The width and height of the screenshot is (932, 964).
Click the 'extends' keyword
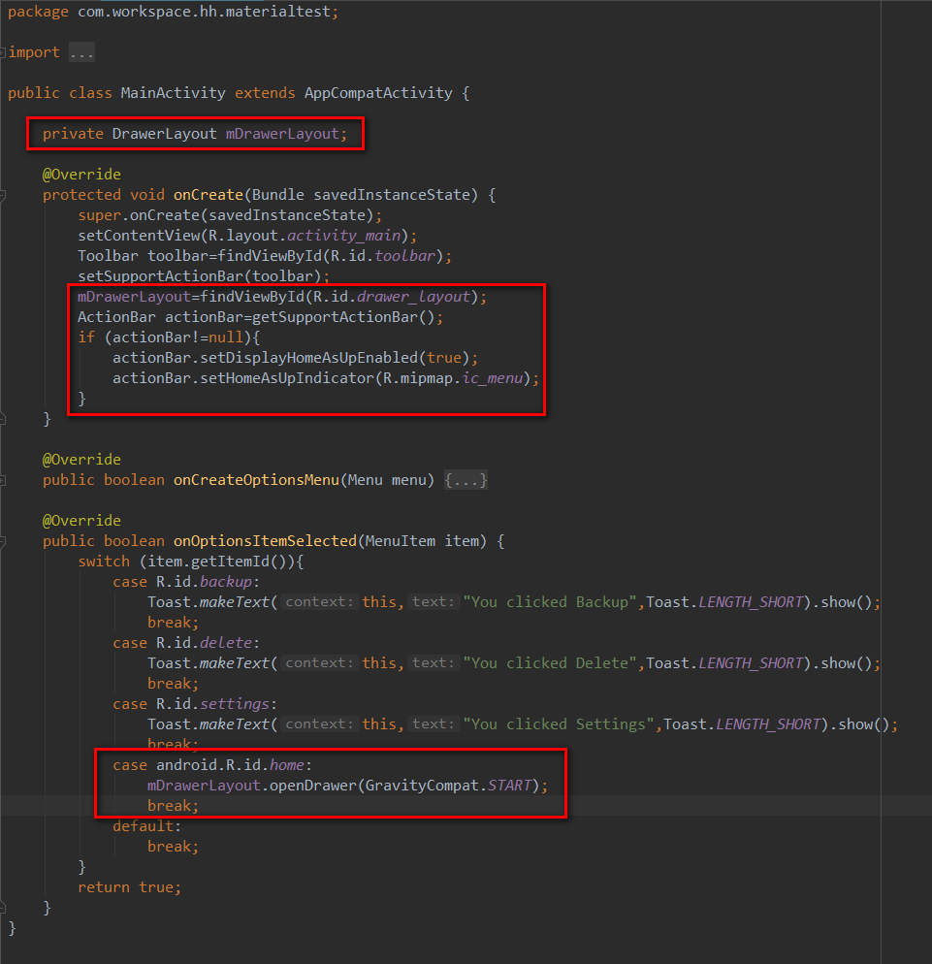pyautogui.click(x=265, y=93)
